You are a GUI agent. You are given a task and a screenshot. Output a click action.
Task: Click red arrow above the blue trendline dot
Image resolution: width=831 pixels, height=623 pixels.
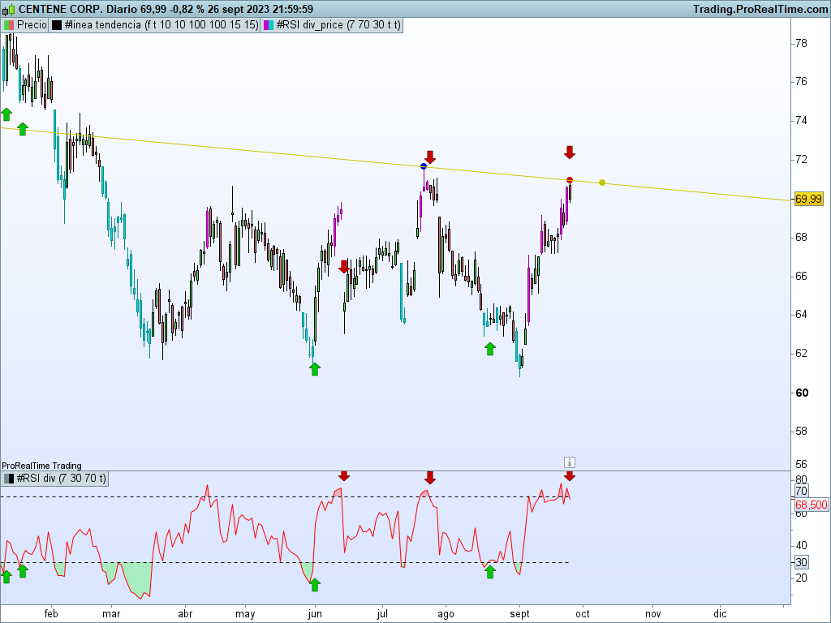[x=430, y=157]
